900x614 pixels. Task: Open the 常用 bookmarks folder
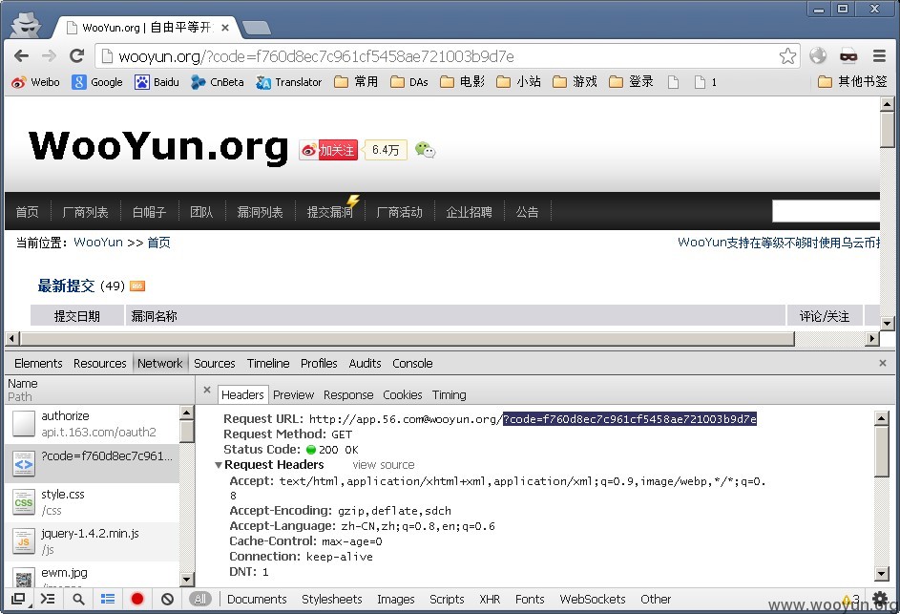(356, 82)
